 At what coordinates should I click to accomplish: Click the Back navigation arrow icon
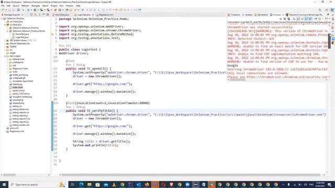125,10
